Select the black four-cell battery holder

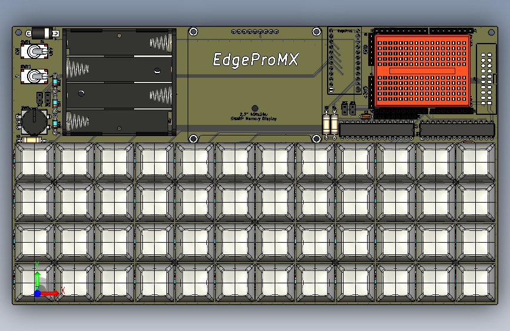coord(119,82)
